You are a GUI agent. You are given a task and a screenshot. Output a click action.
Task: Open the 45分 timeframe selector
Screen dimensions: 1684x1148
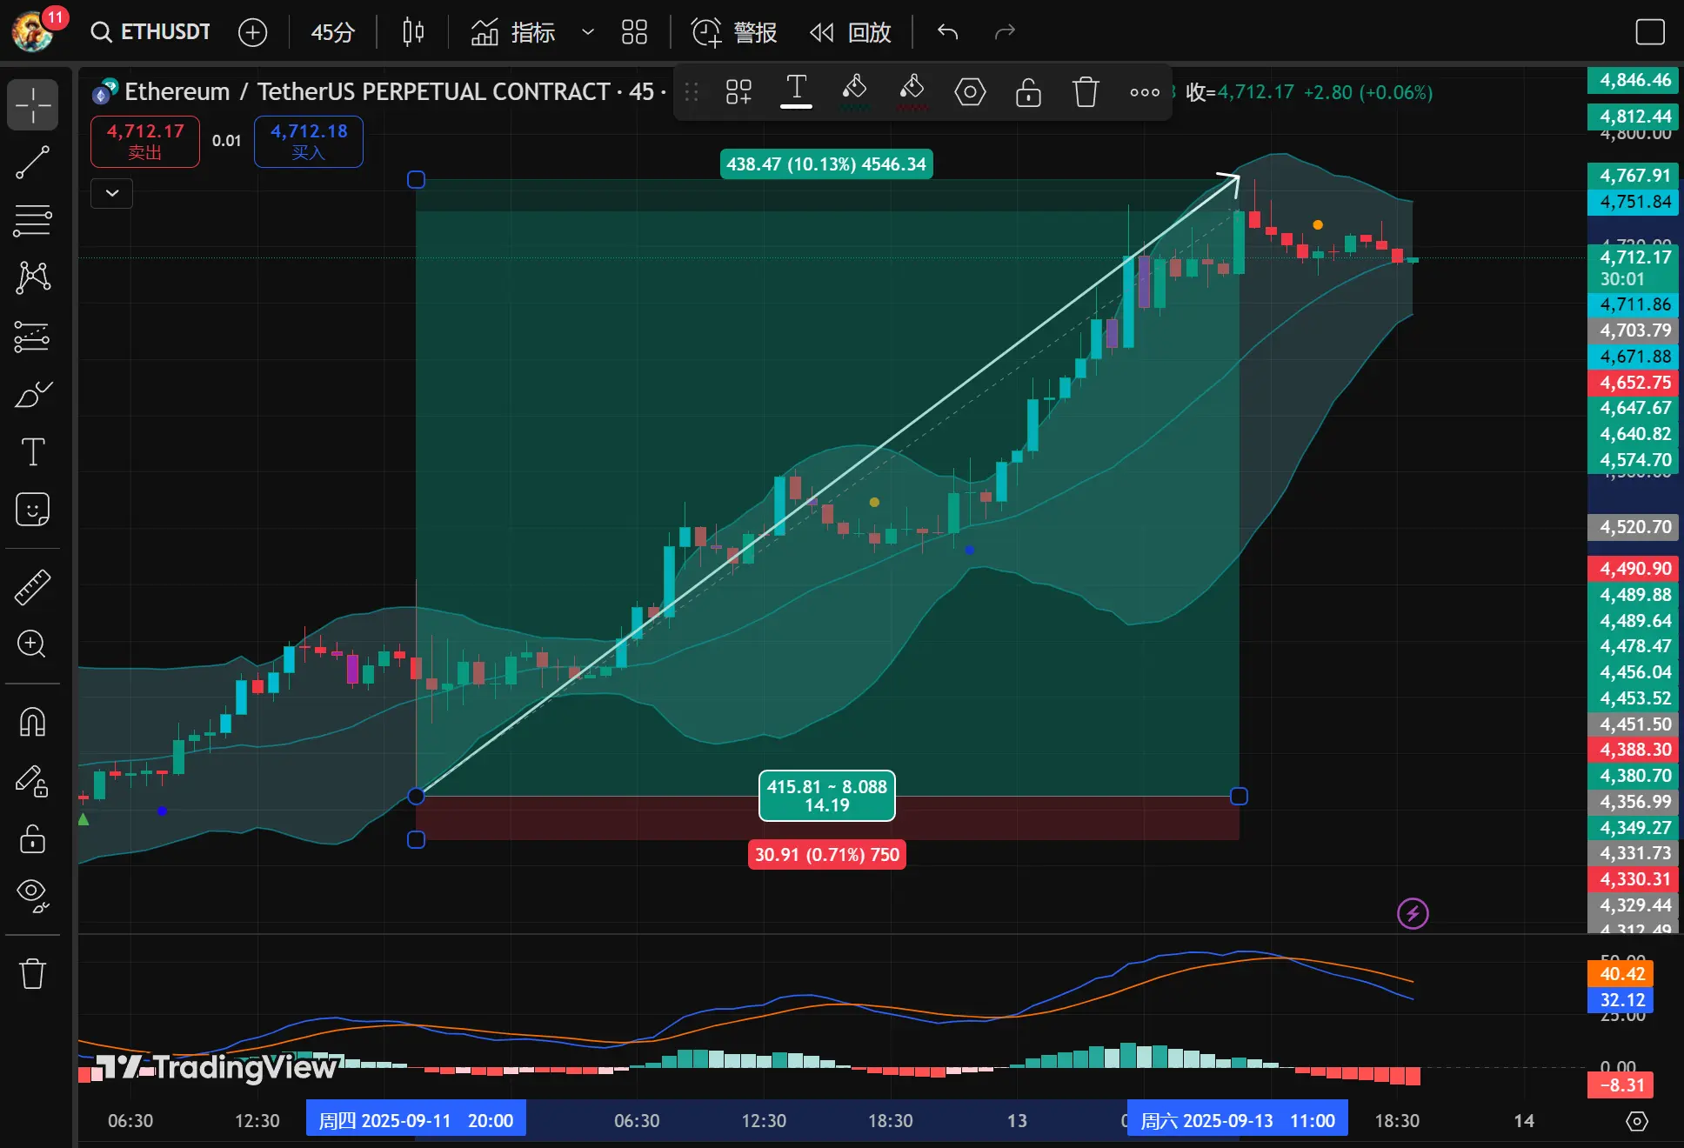(333, 32)
